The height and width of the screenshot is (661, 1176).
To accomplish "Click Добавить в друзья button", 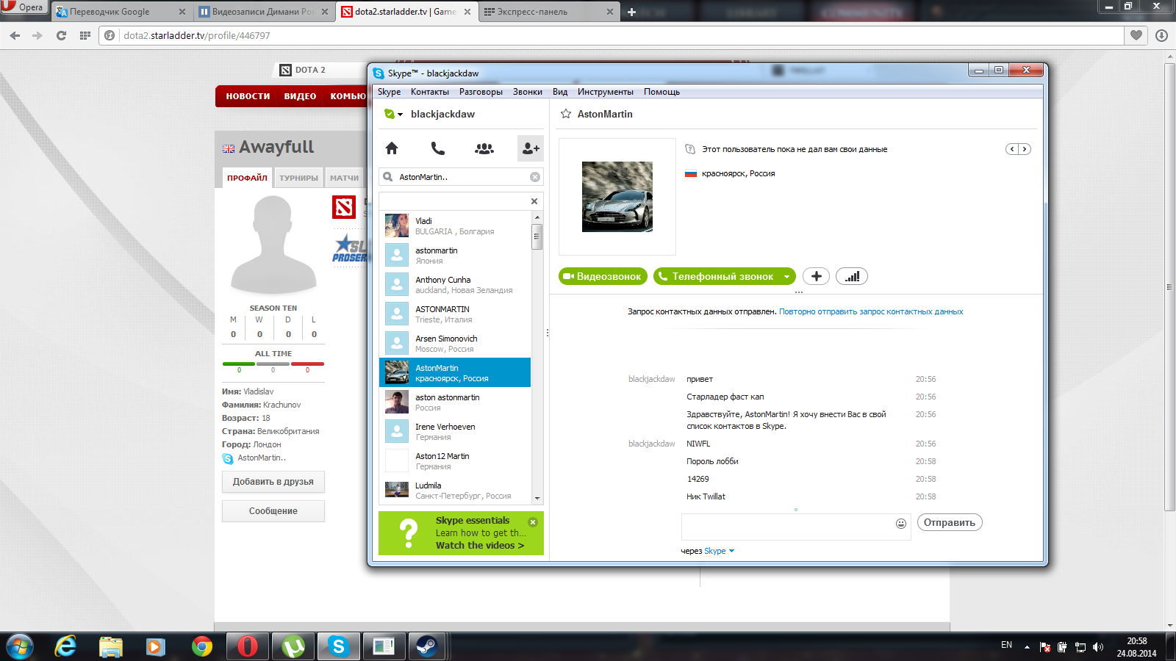I will point(273,482).
